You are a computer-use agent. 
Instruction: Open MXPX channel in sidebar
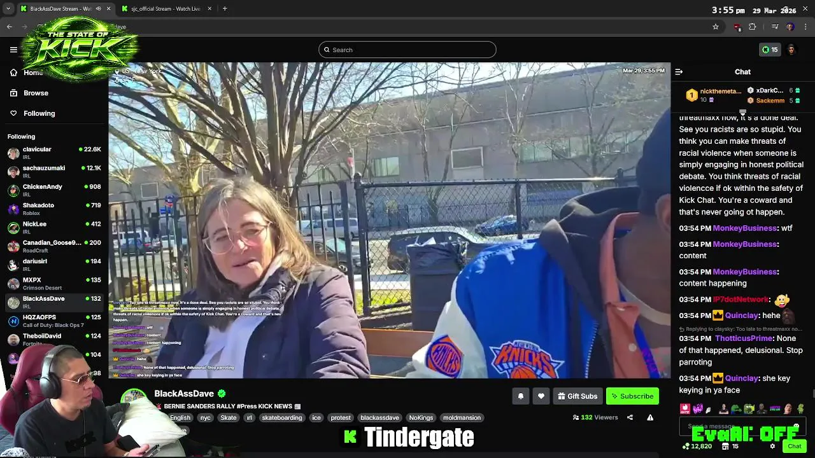[x=54, y=284]
